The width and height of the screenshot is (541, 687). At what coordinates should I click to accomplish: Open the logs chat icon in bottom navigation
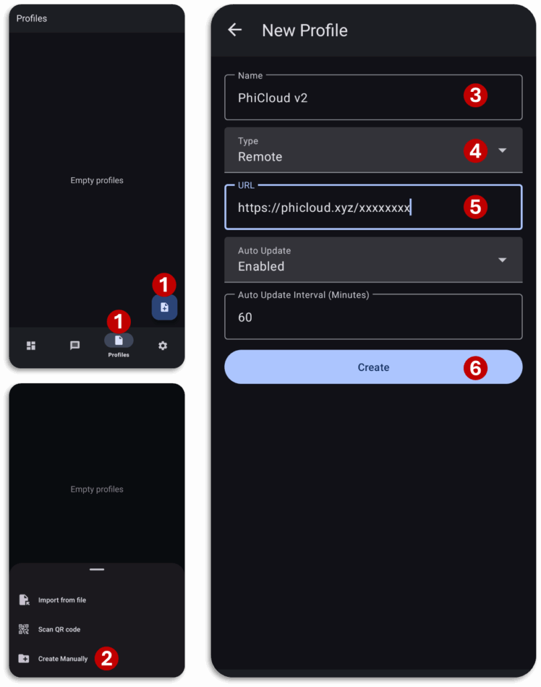coord(75,346)
